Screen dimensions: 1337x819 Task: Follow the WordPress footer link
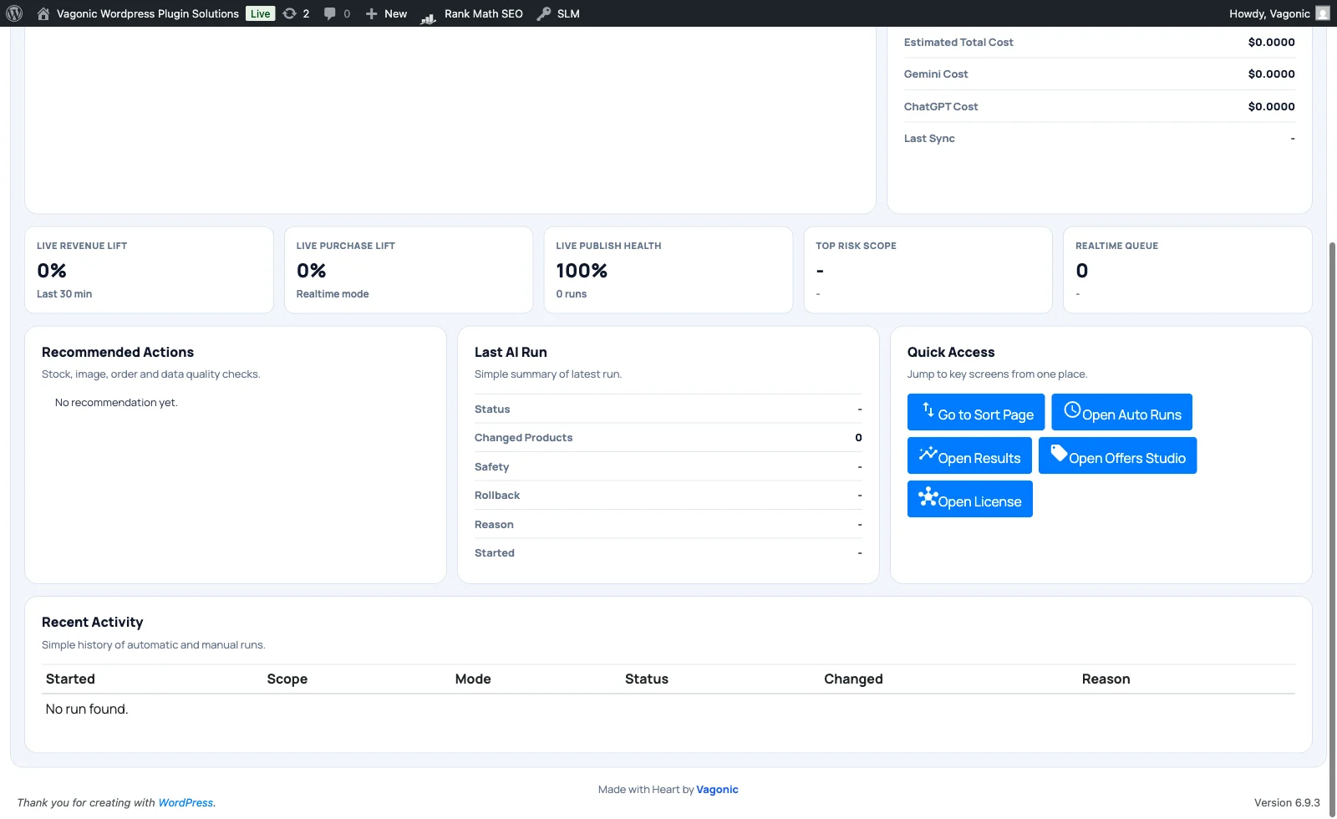[x=186, y=802]
